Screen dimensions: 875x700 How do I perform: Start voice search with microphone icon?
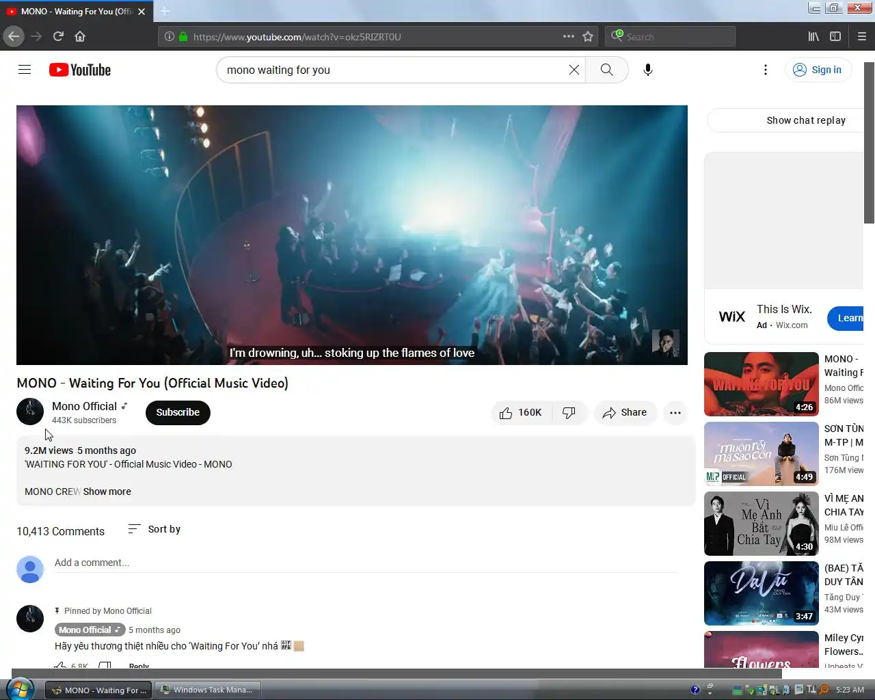648,70
